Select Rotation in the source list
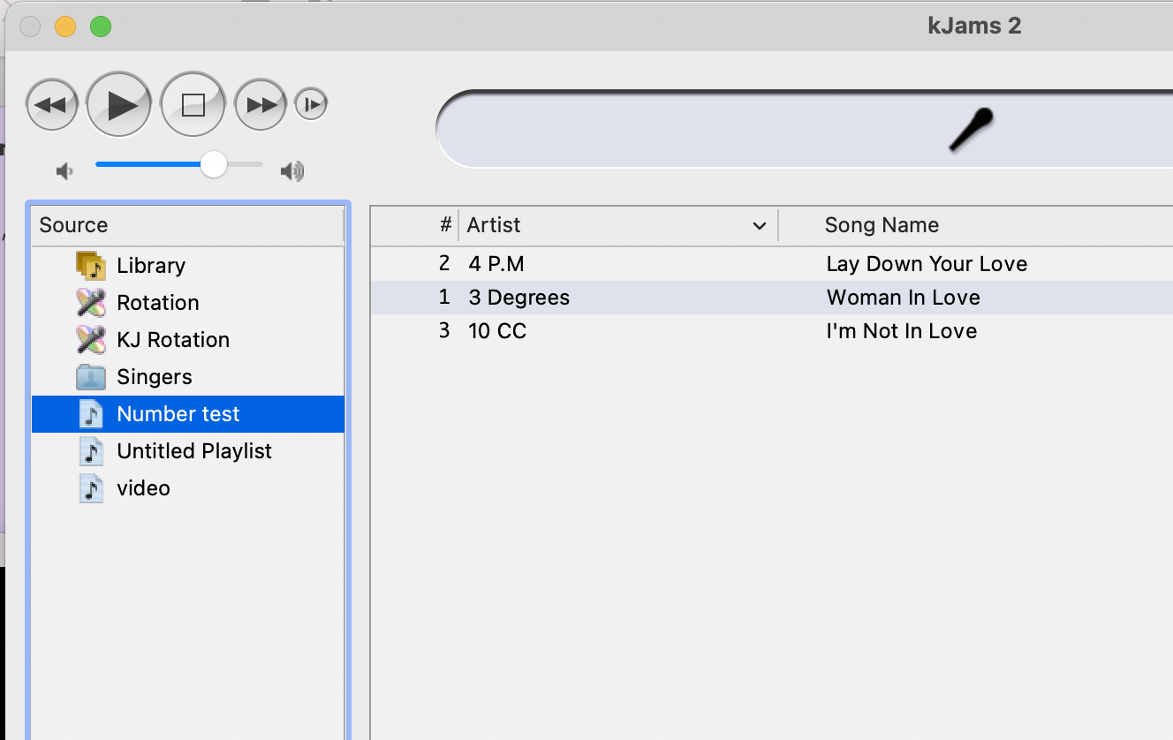1173x740 pixels. click(x=157, y=303)
